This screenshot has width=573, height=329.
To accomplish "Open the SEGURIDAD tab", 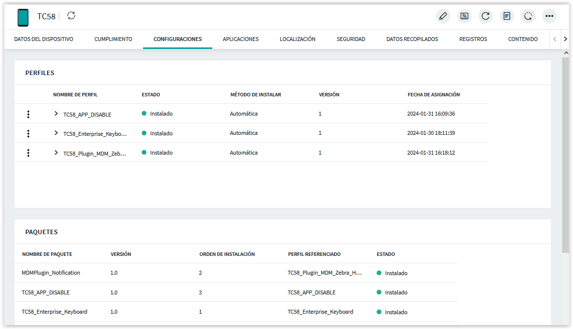I will (351, 39).
